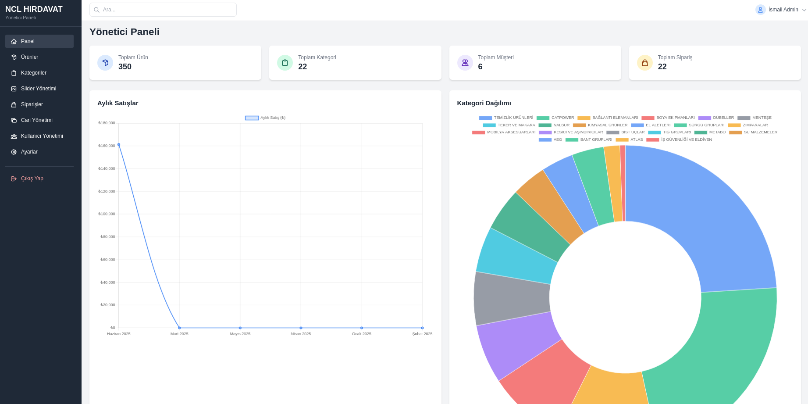Click TIĞ GRUPLARI legend label

[677, 132]
